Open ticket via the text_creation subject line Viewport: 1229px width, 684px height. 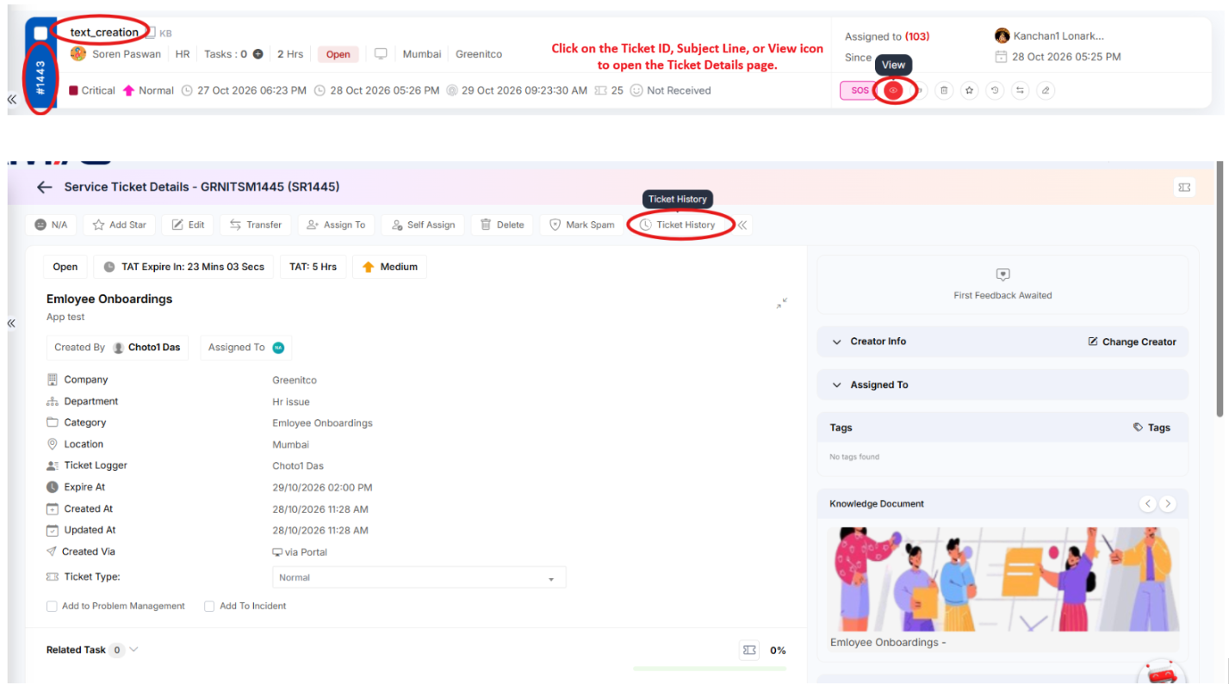pos(104,33)
